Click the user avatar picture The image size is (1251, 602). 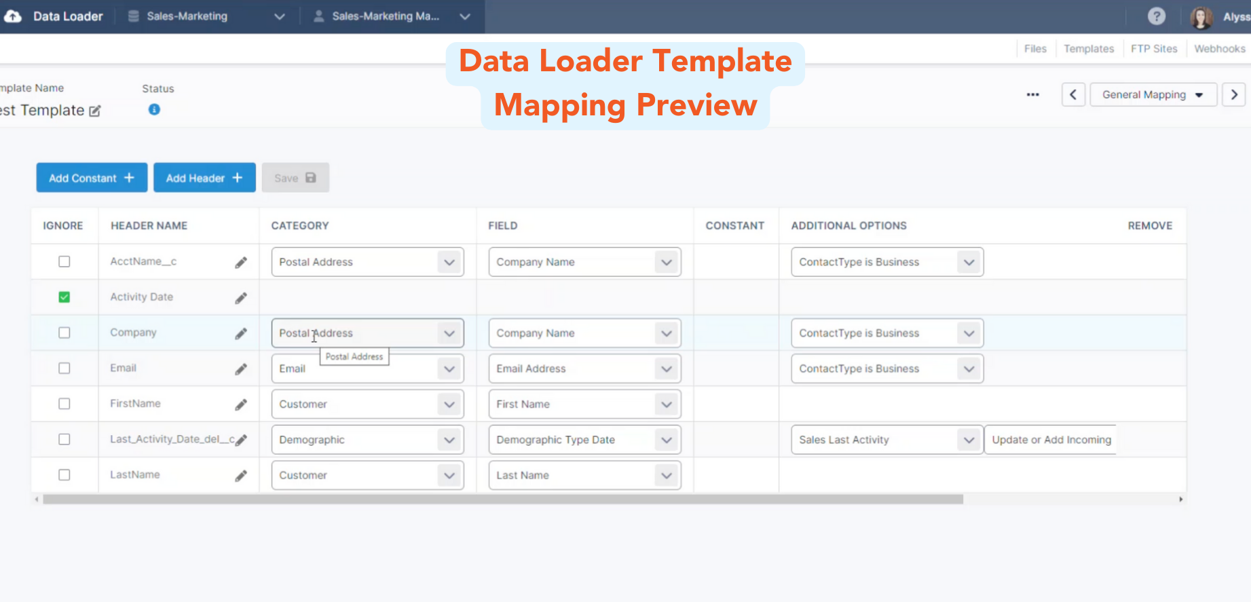point(1201,17)
